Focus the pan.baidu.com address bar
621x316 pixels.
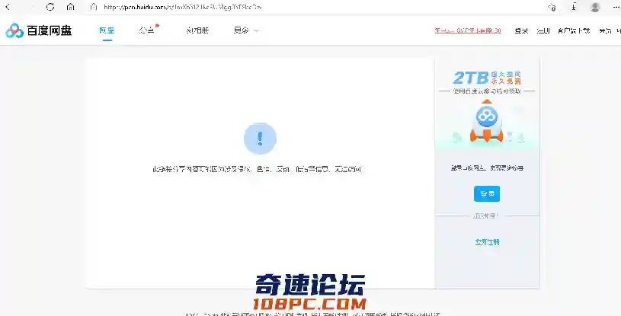point(182,7)
